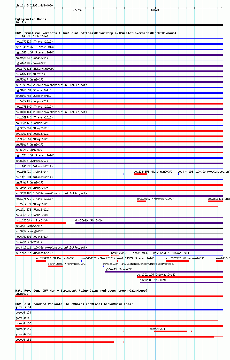
Task: Select the esv2714373 (Wong2012b) label
Action: (33, 210)
